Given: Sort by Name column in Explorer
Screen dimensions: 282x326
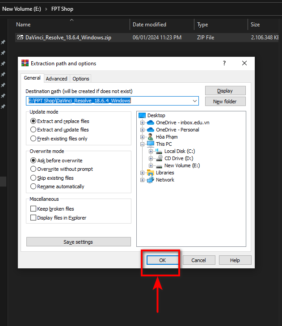Looking at the screenshot, I should (x=23, y=25).
